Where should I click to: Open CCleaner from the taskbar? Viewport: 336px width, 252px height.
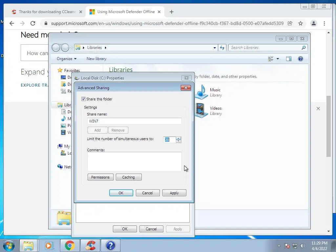pos(91,245)
